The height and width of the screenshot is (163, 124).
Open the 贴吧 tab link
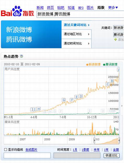[x=61, y=8]
